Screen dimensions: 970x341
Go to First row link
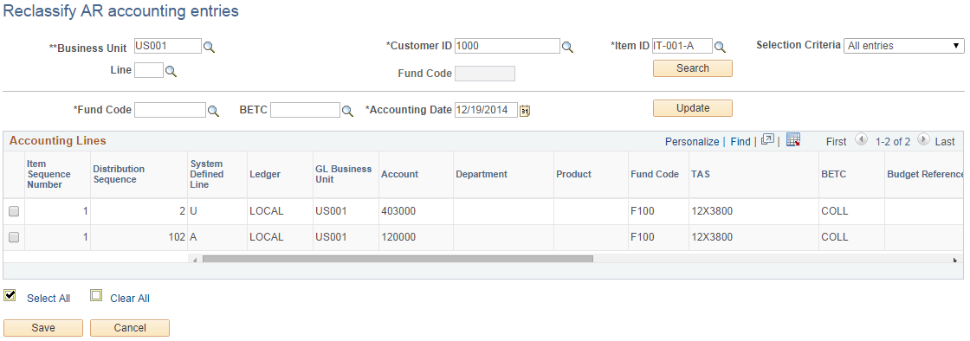(837, 141)
